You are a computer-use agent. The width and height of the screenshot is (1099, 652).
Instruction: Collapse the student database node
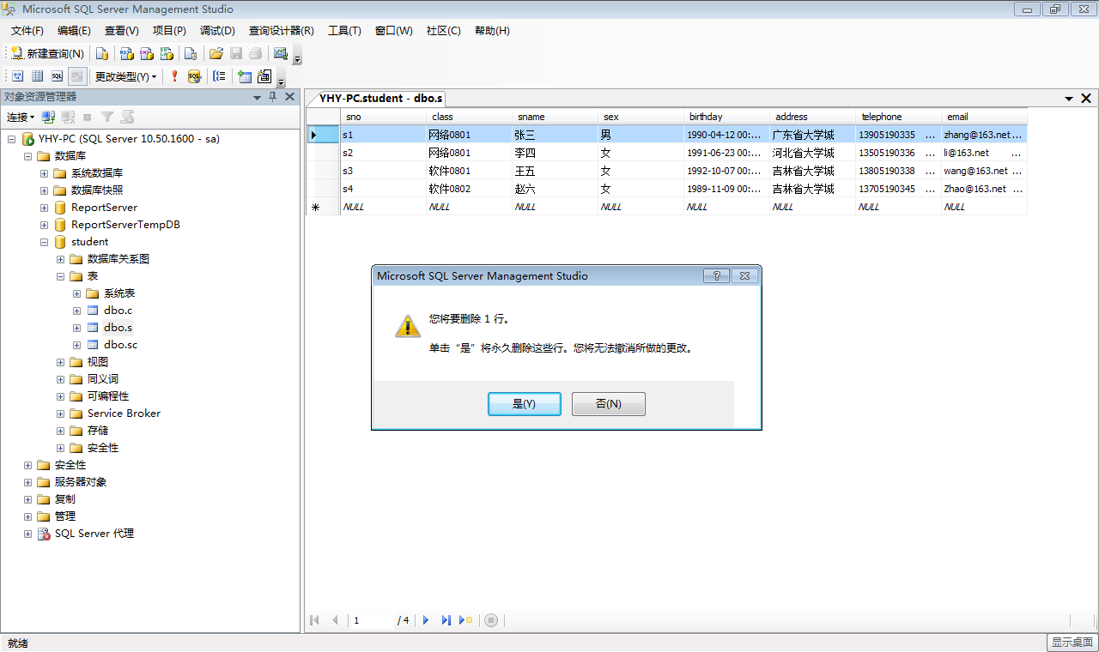point(45,242)
